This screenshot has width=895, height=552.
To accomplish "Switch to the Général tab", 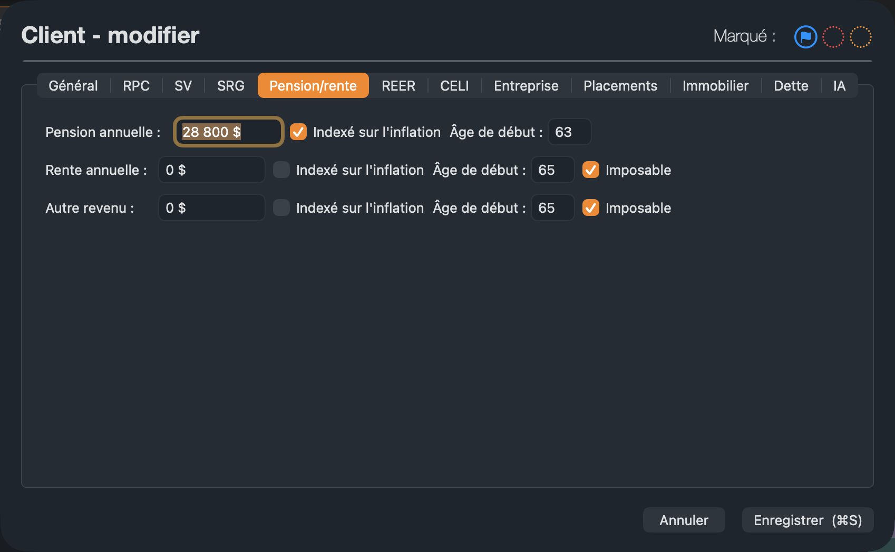I will (73, 85).
